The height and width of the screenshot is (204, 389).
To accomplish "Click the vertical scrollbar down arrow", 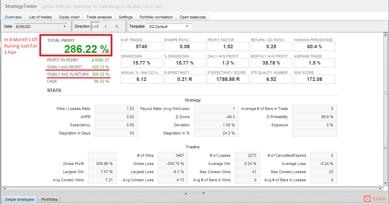I will click(385, 183).
